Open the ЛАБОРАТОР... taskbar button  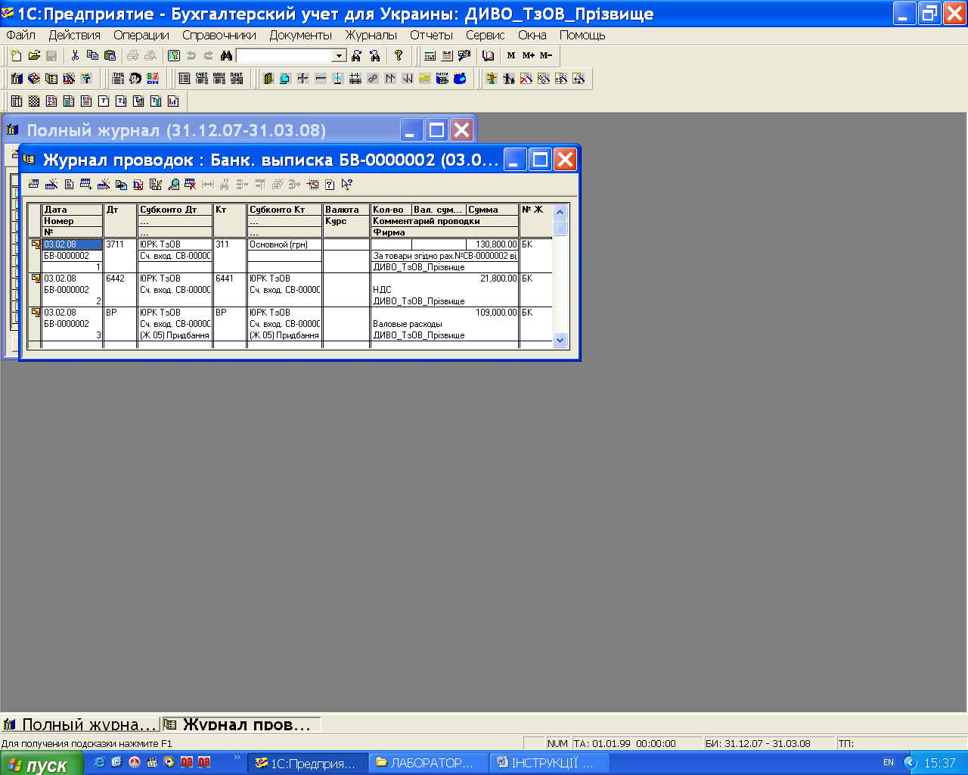428,763
